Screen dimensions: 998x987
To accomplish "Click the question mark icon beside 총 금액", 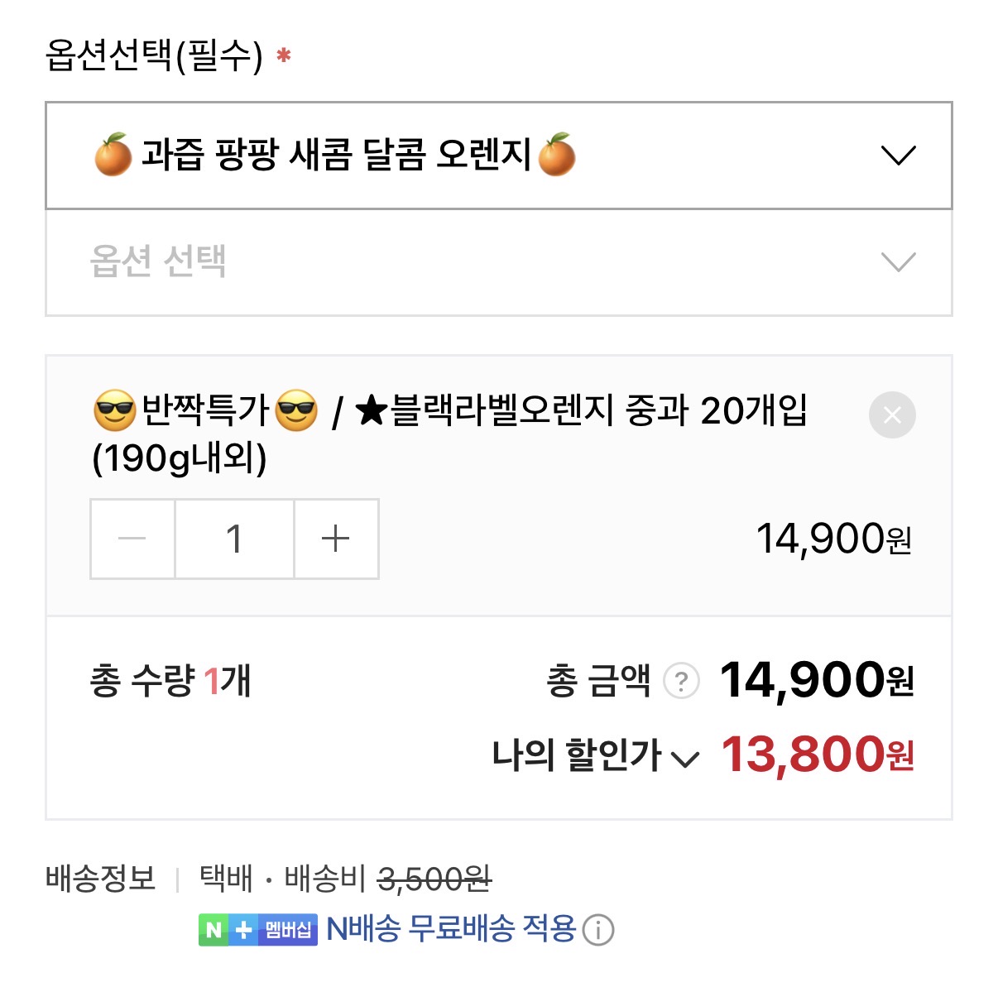I will pos(681,682).
